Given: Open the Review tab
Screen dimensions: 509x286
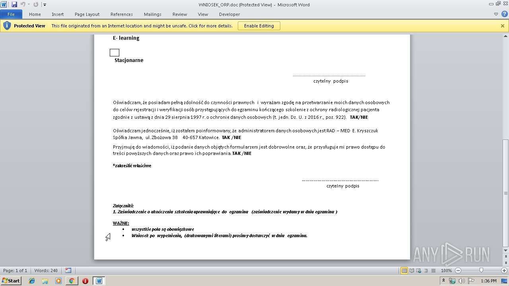Looking at the screenshot, I should point(180,14).
